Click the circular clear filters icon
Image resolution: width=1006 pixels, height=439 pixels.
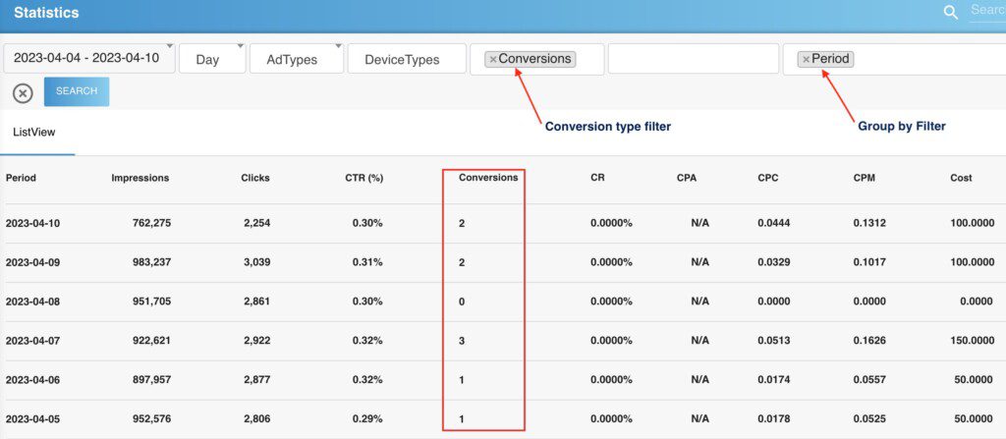[23, 93]
